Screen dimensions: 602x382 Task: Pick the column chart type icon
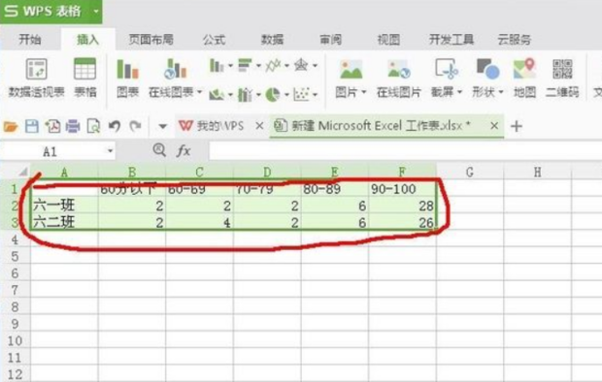(217, 65)
